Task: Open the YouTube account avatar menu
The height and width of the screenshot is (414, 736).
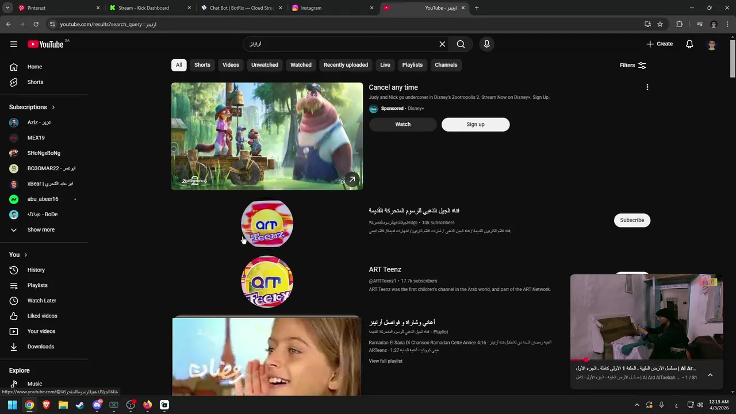Action: pyautogui.click(x=712, y=44)
